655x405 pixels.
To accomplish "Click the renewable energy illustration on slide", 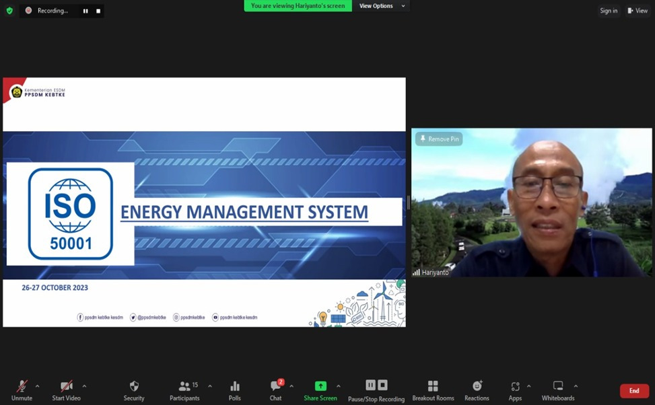I will [358, 303].
